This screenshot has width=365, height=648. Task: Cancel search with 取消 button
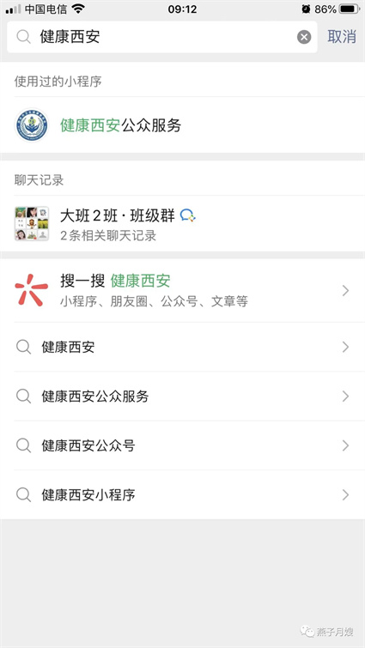click(342, 37)
